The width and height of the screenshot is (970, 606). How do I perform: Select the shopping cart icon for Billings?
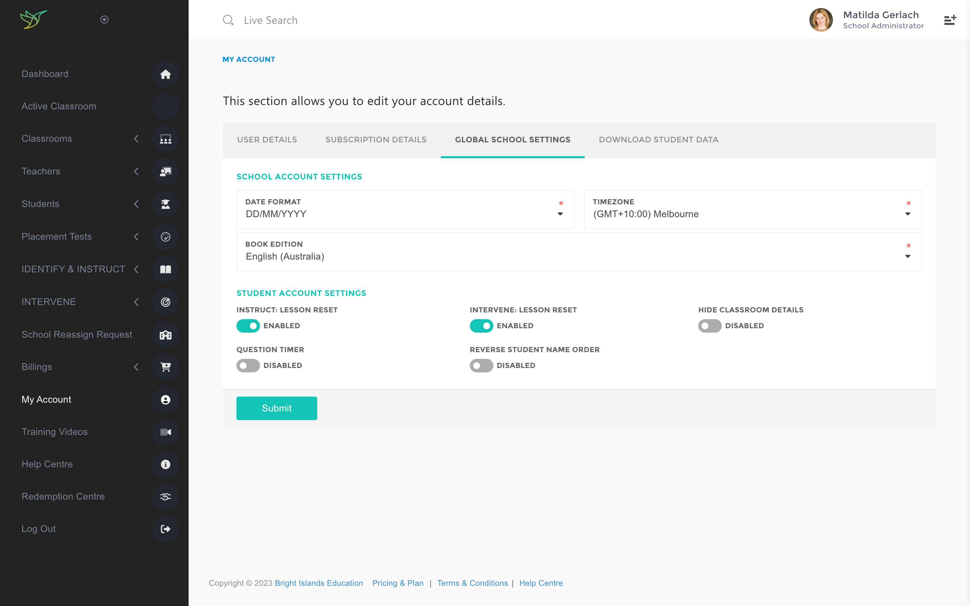point(166,367)
